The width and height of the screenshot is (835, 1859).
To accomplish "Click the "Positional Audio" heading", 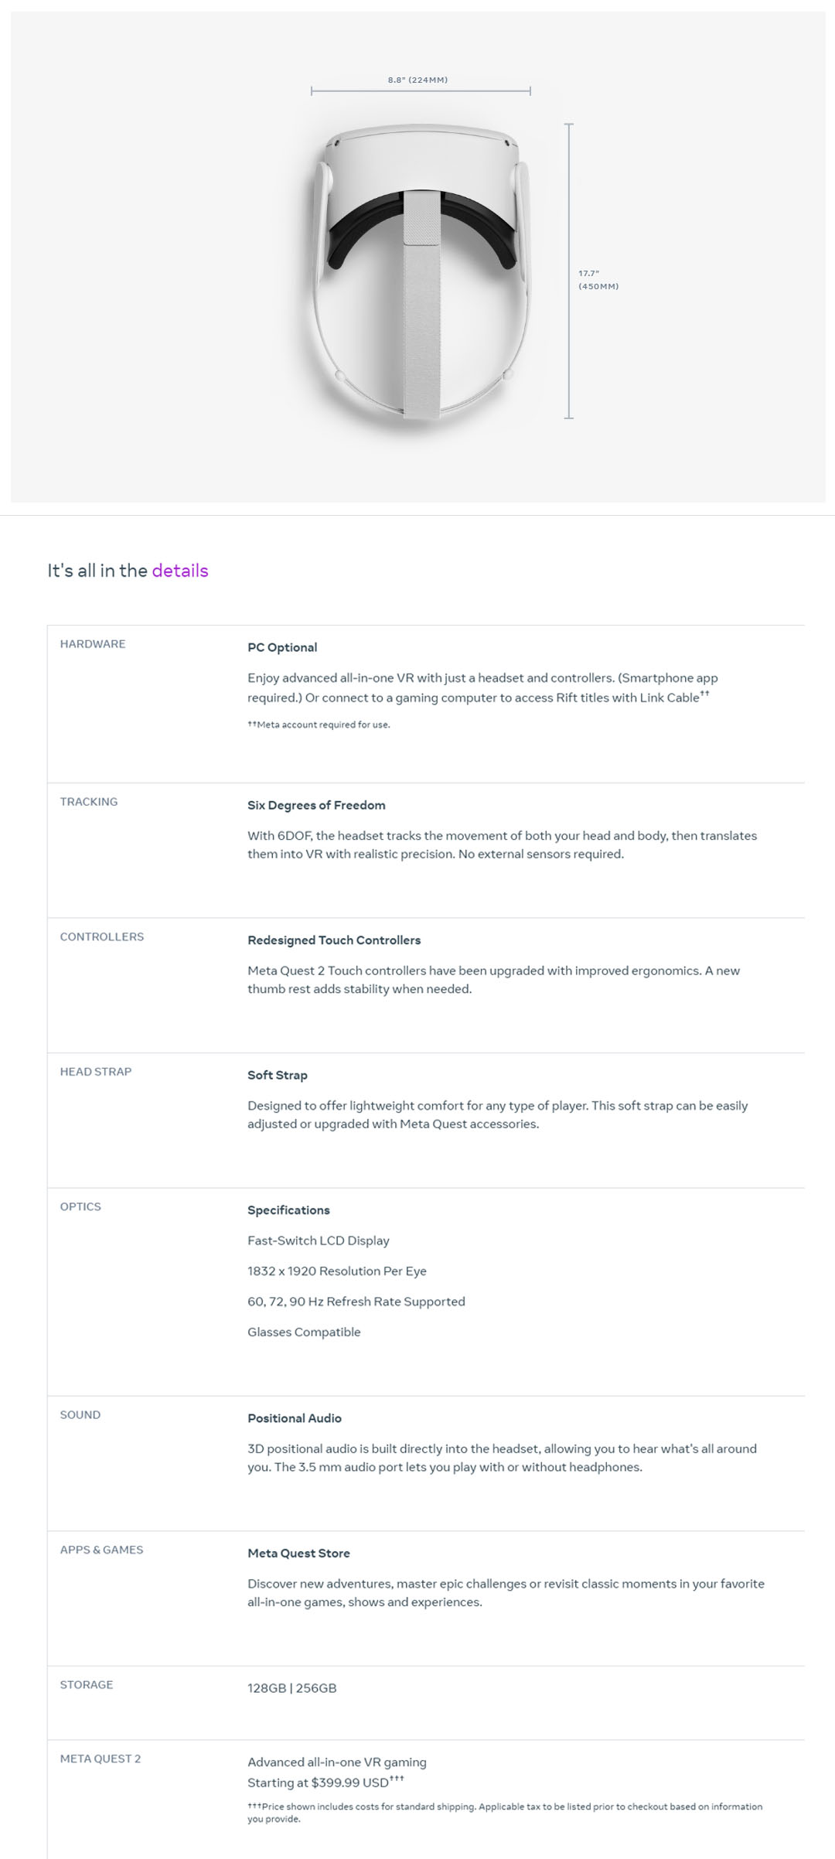I will [295, 1418].
